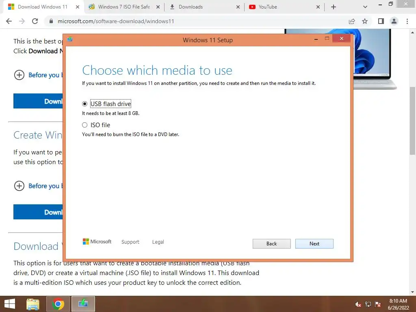This screenshot has width=416, height=312.
Task: Click the "Choose which media to use" heading
Action: 157,70
